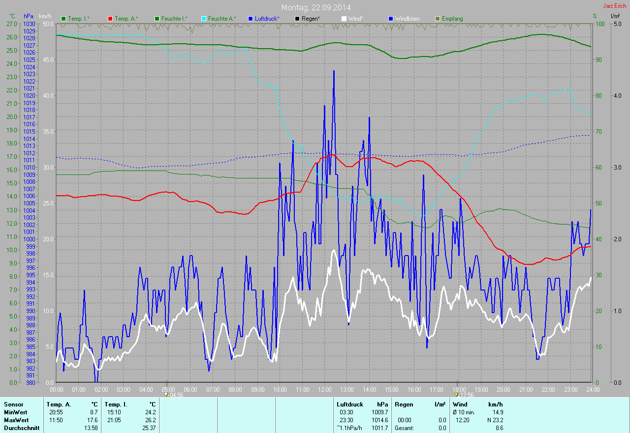630x433 pixels.
Task: Click the black Regen legend square
Action: pos(297,19)
